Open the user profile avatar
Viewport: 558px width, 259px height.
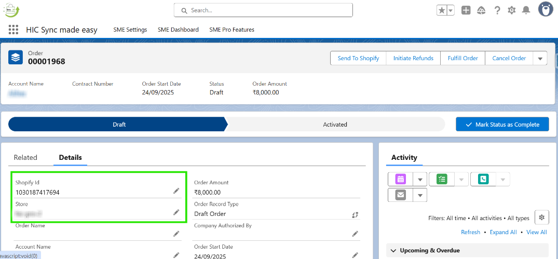pyautogui.click(x=545, y=10)
